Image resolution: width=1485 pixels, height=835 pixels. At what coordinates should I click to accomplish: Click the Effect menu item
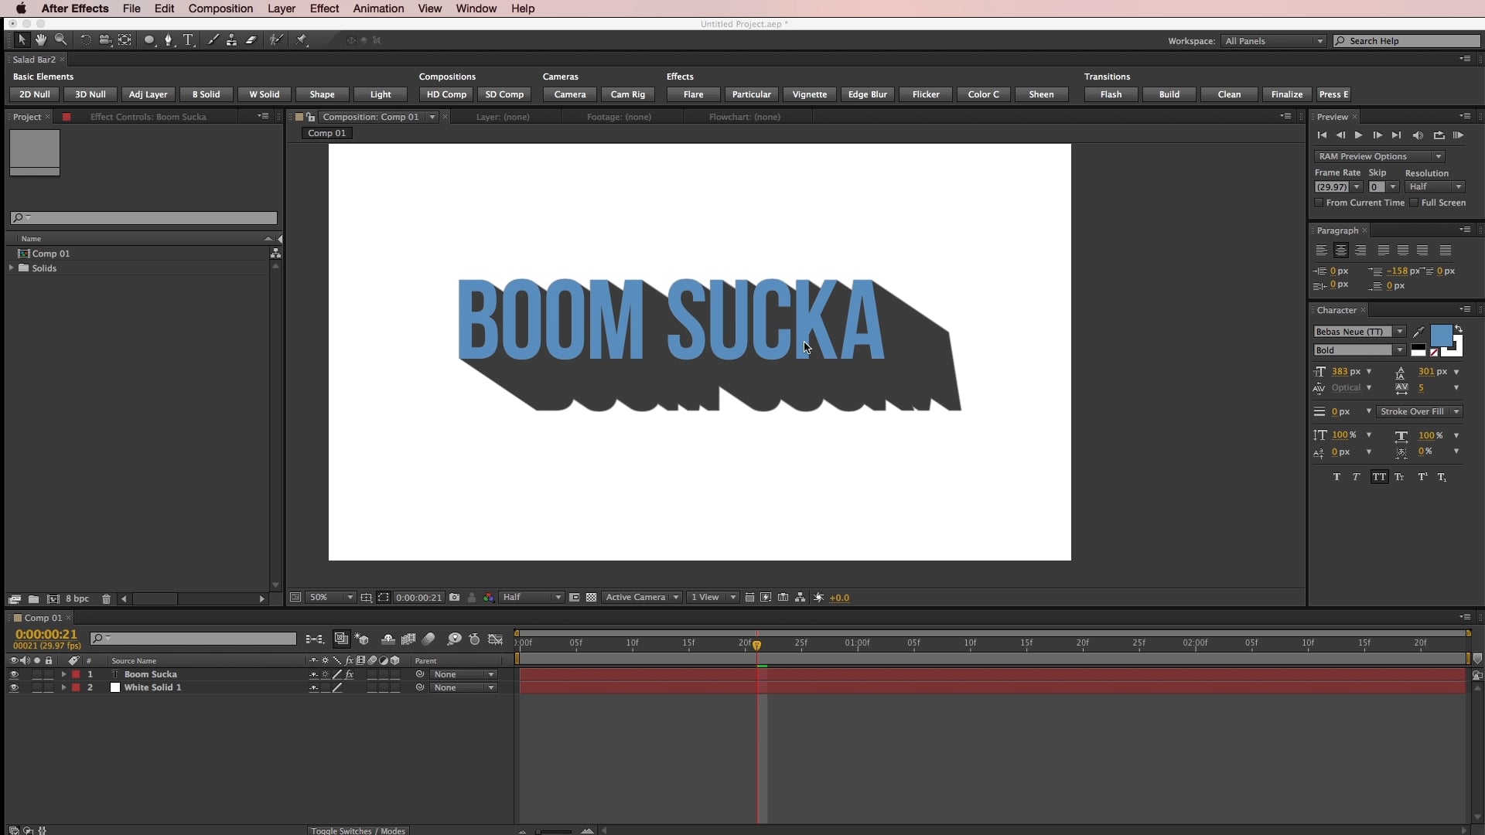tap(324, 9)
